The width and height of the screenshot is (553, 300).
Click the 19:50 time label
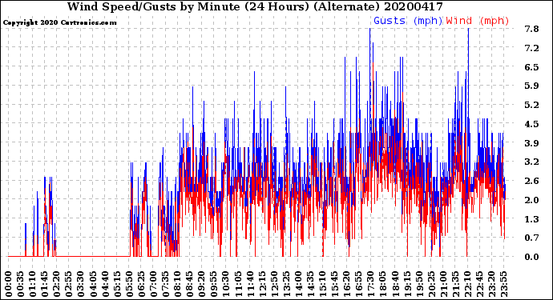tap(419, 284)
